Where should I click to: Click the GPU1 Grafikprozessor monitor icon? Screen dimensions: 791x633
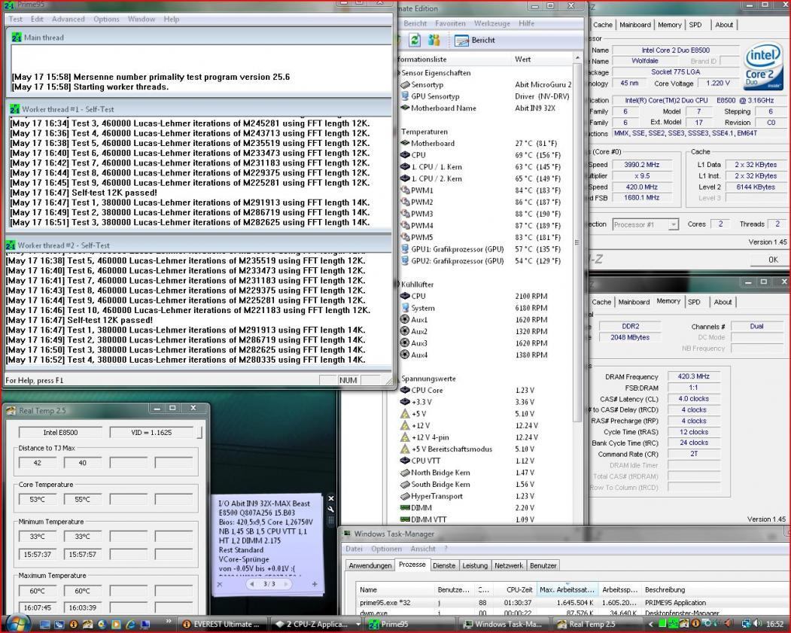coord(405,249)
